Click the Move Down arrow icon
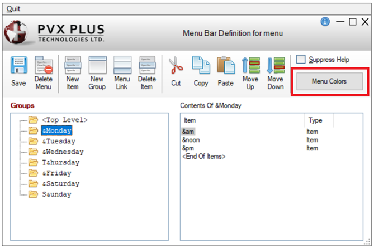 click(x=275, y=66)
